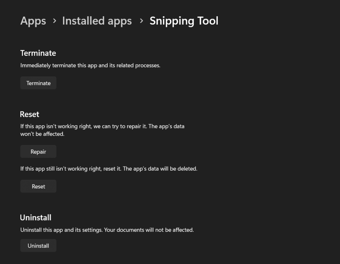Repair the Snipping Tool app
Image resolution: width=340 pixels, height=264 pixels.
point(38,151)
